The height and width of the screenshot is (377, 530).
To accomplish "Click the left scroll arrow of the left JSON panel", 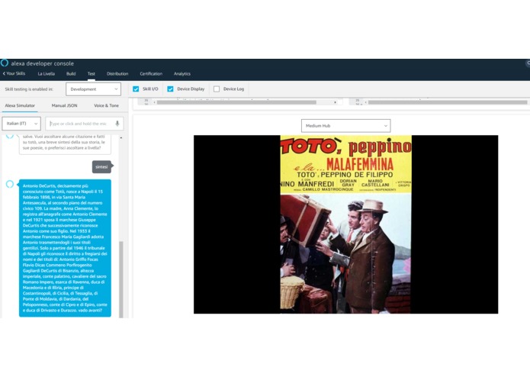I will pyautogui.click(x=155, y=102).
